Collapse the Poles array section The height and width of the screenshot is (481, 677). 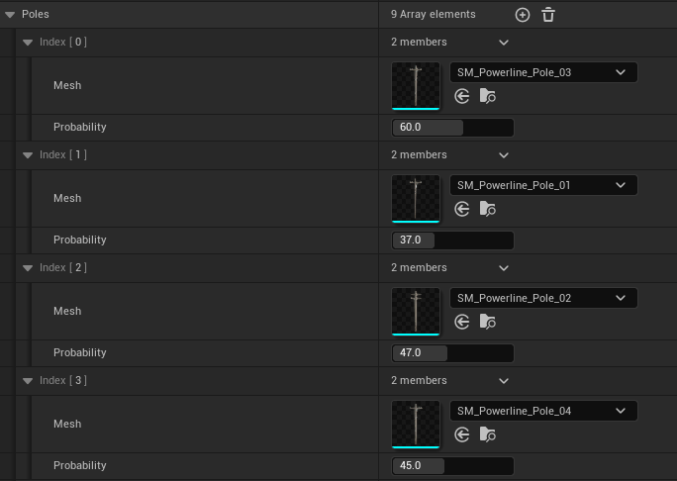(10, 15)
